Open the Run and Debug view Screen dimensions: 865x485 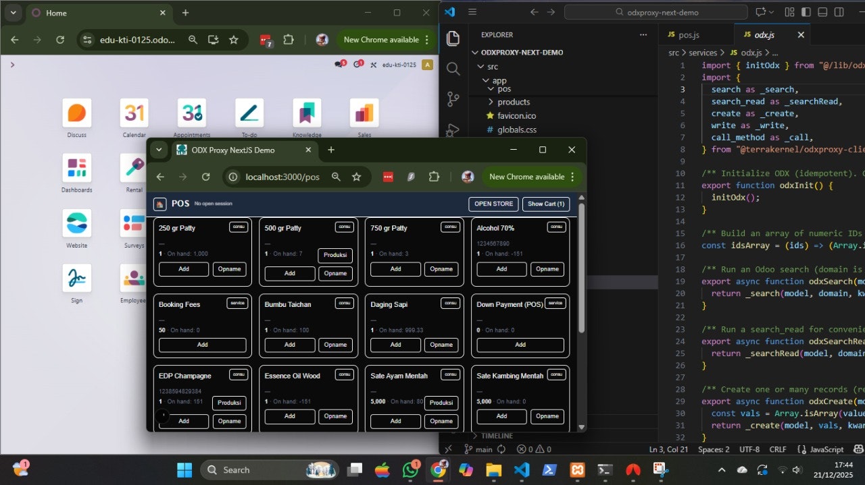pos(453,130)
